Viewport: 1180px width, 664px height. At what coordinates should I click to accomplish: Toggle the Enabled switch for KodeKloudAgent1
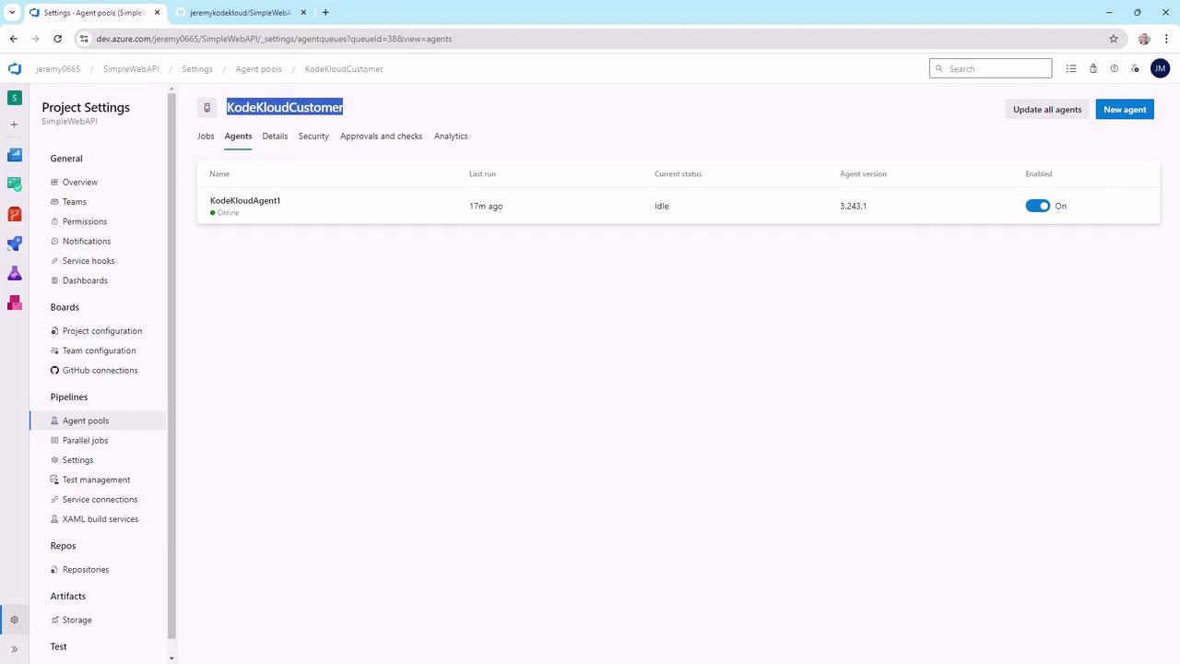pyautogui.click(x=1038, y=206)
